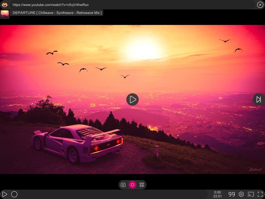265x199 pixels.
Task: Click the circle stop button in the bottom bar
Action: coord(14,194)
